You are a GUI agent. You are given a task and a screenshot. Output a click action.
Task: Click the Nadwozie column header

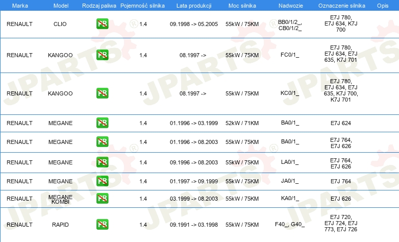click(291, 6)
